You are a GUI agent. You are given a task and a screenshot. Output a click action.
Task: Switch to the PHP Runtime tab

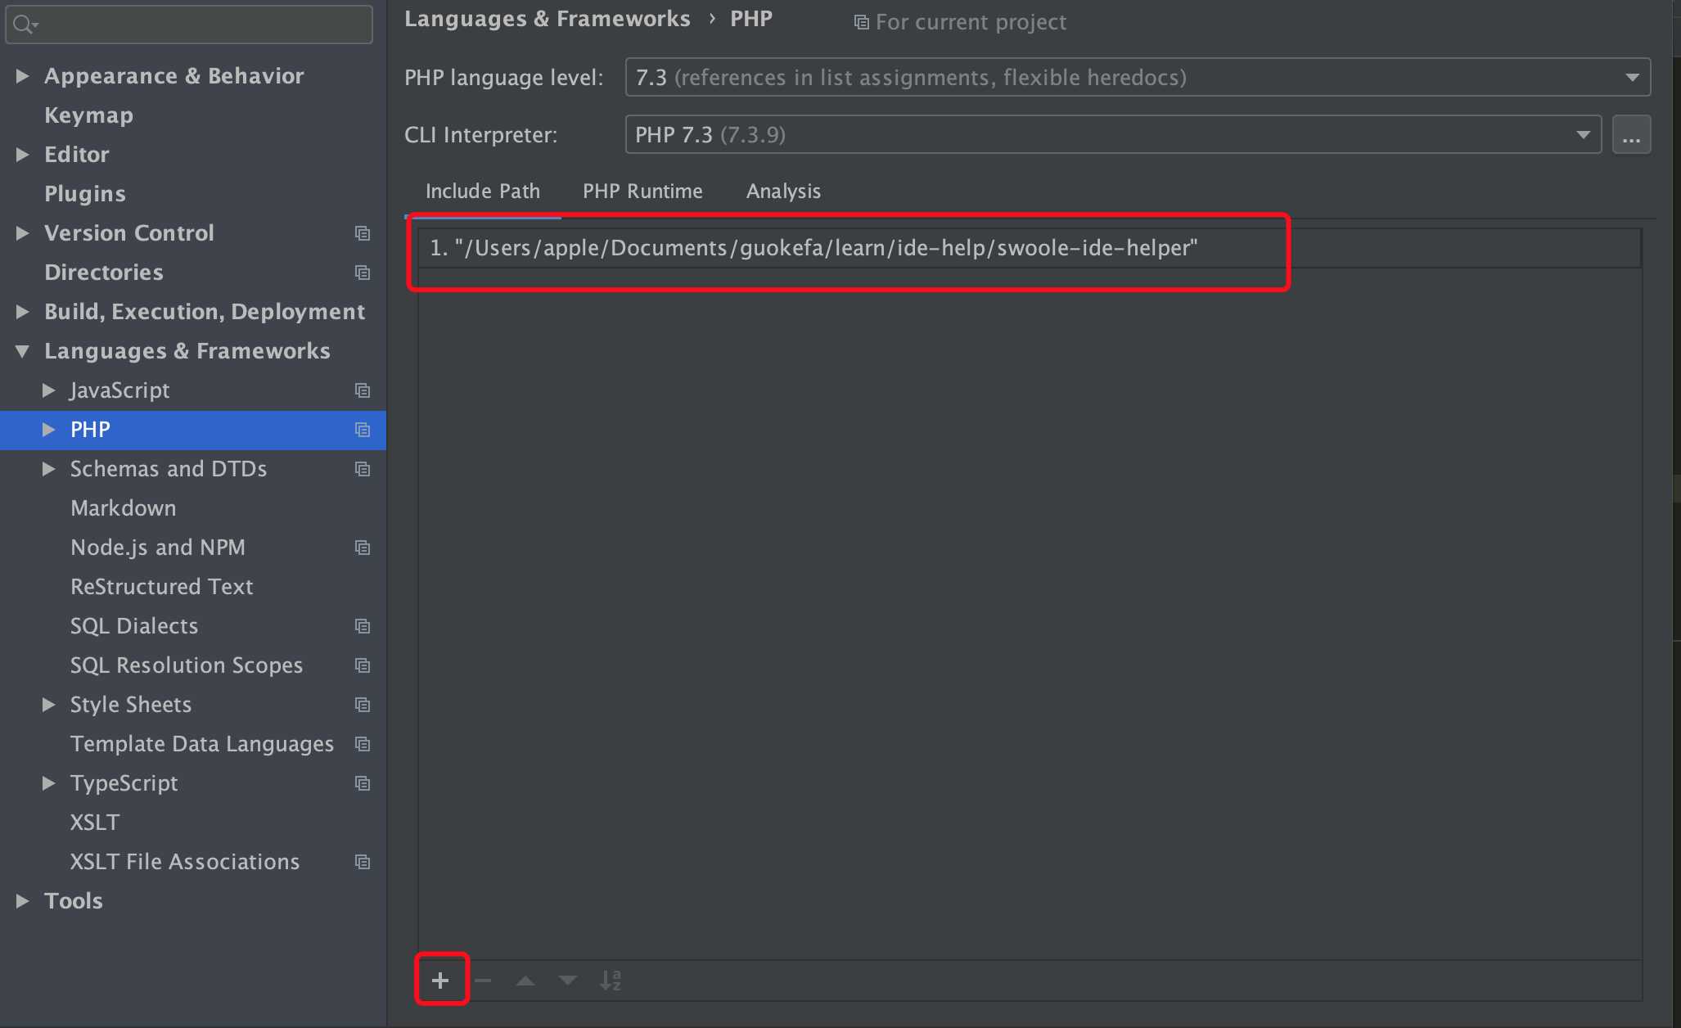click(x=642, y=192)
